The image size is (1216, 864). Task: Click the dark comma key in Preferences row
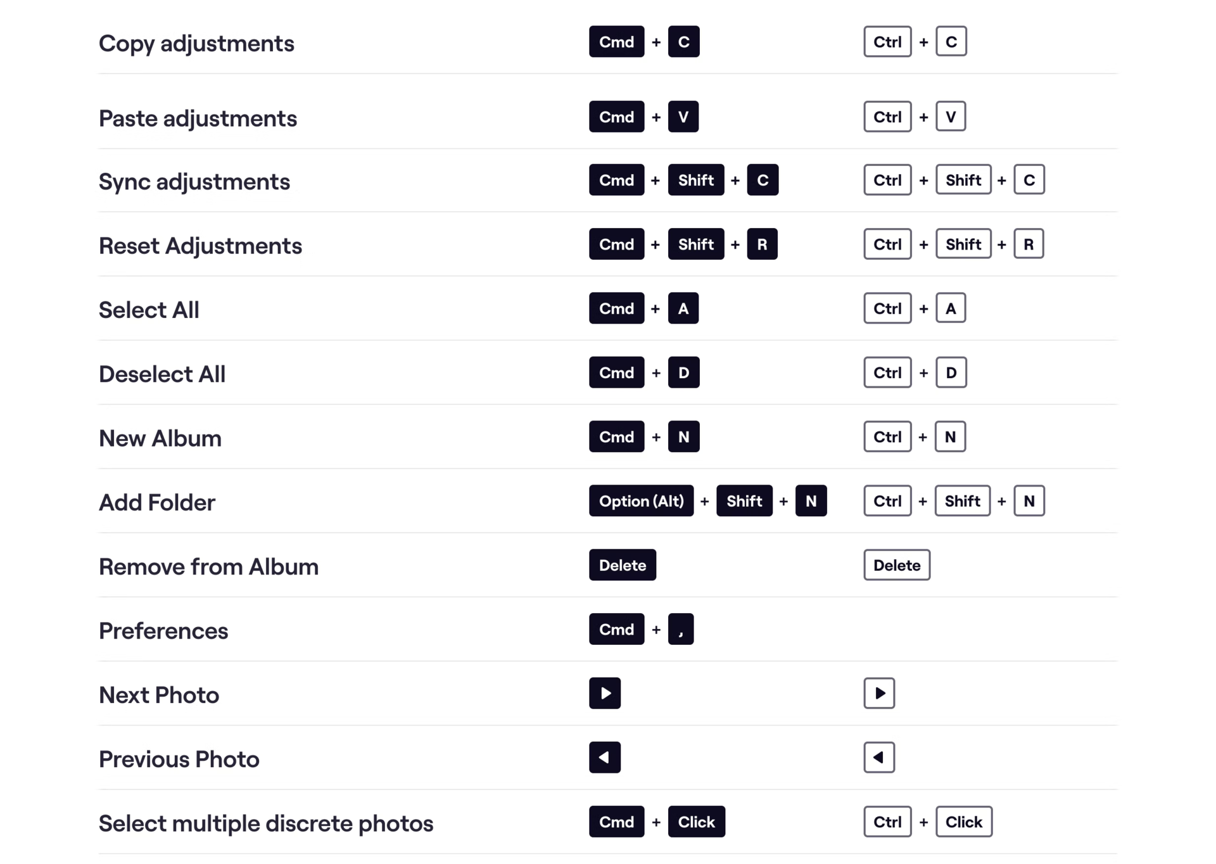click(x=681, y=629)
